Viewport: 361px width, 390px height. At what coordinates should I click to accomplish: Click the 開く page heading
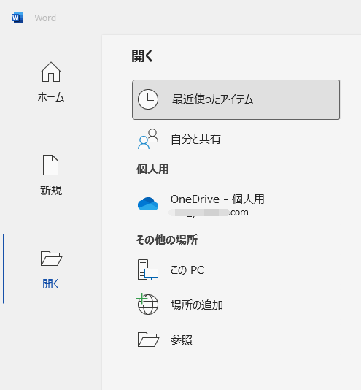(x=142, y=56)
